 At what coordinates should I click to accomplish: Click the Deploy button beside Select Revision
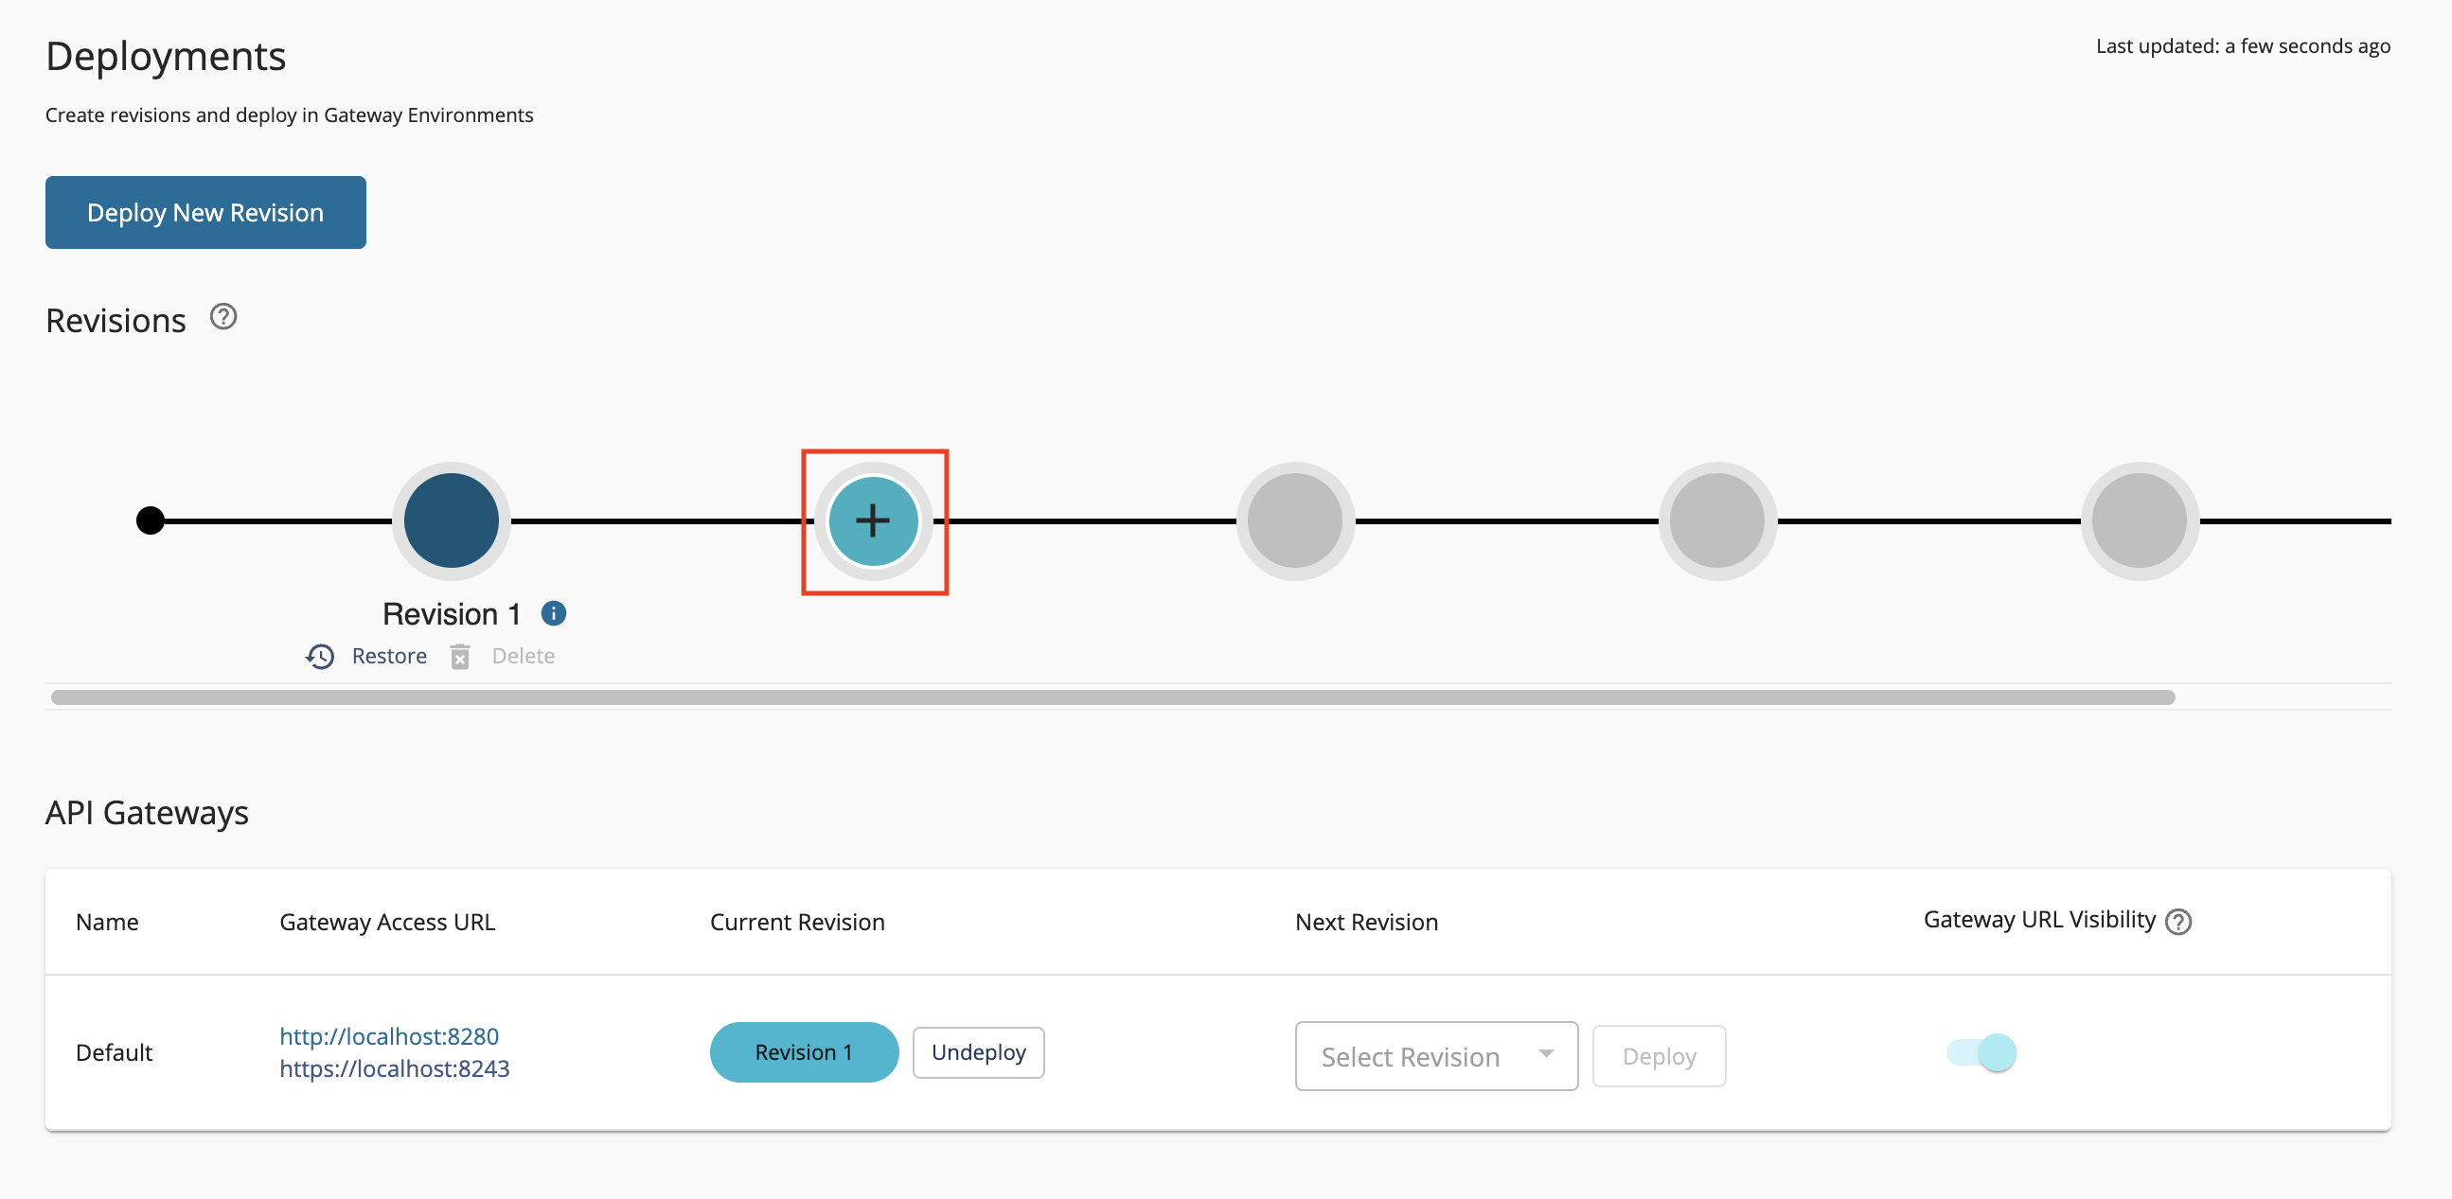(1658, 1056)
